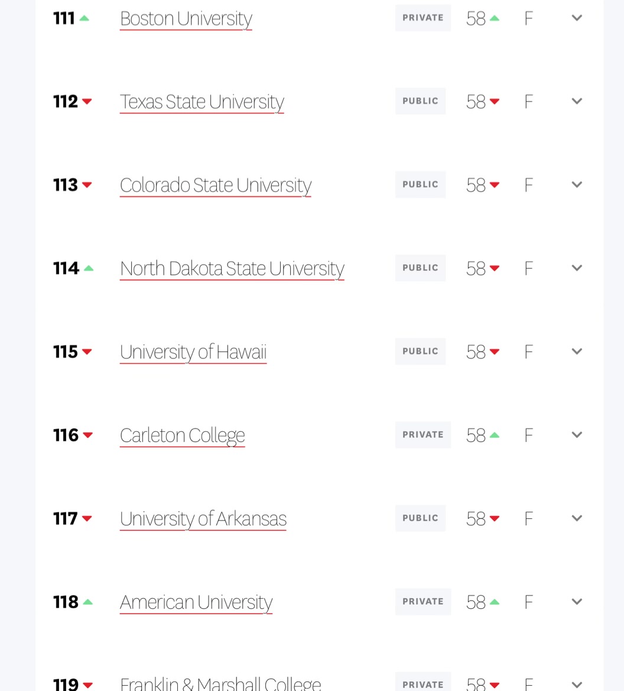Click the University of Hawaii link
The height and width of the screenshot is (691, 624).
point(193,352)
